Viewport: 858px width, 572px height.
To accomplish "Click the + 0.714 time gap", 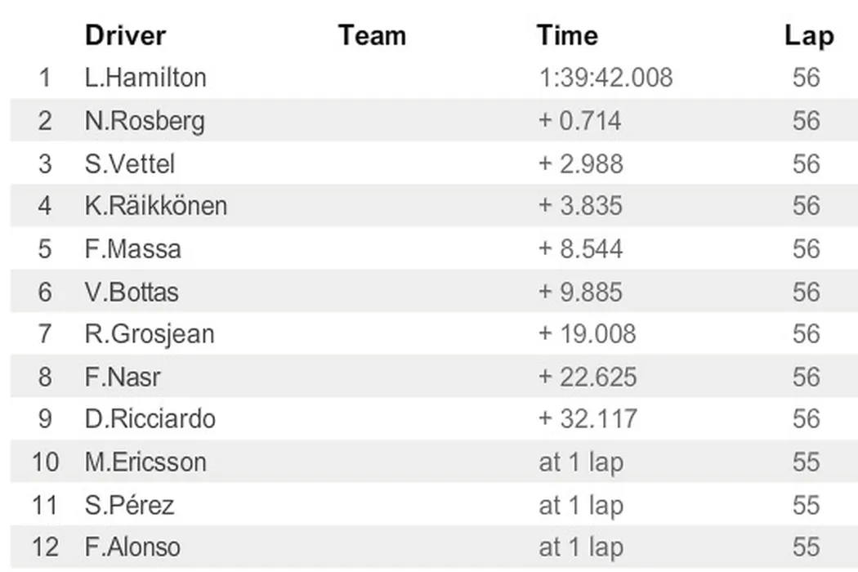I will [580, 121].
